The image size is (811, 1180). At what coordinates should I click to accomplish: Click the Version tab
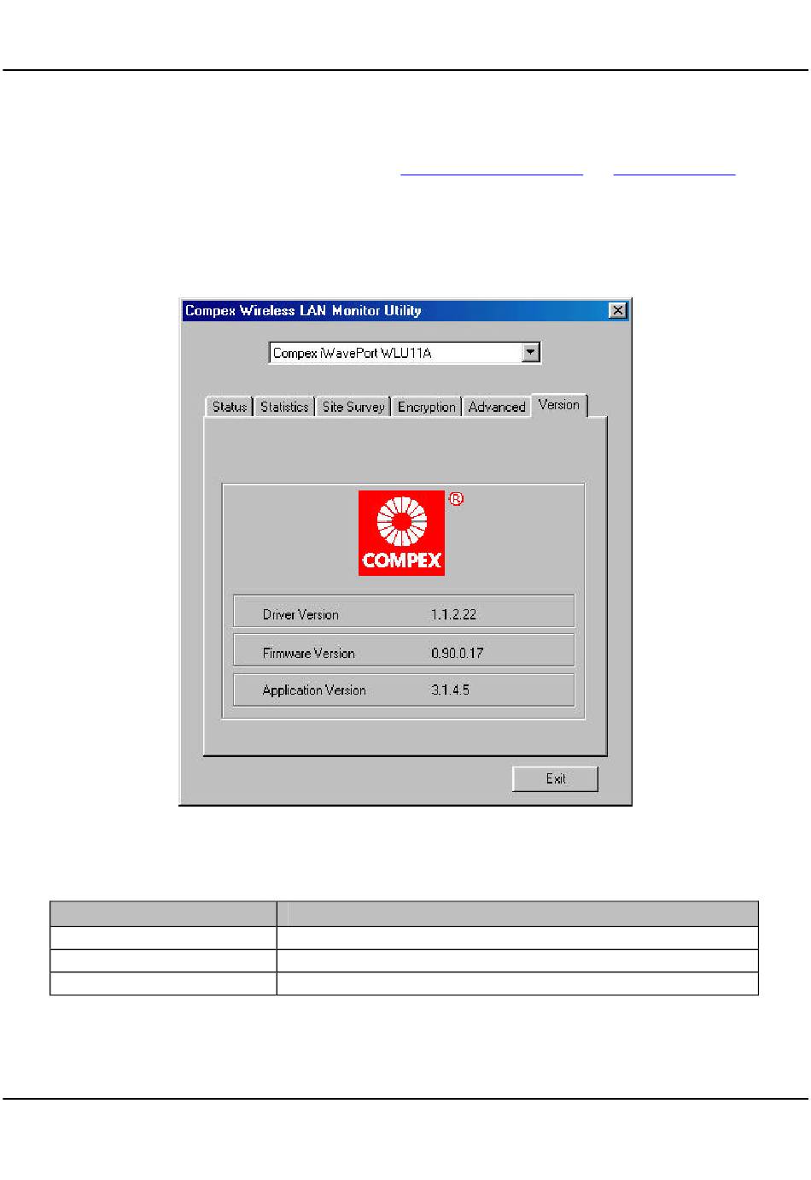point(559,405)
